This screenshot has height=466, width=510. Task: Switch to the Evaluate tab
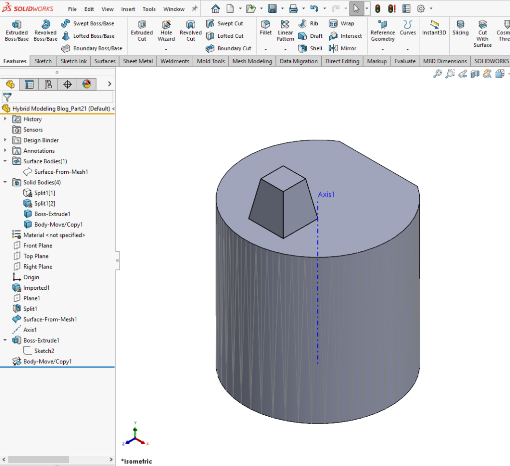[x=404, y=61]
